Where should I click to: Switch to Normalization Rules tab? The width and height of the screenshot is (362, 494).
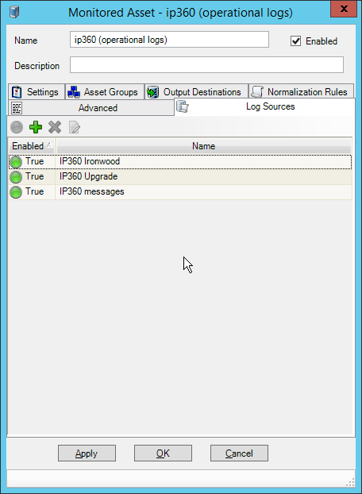[x=301, y=92]
